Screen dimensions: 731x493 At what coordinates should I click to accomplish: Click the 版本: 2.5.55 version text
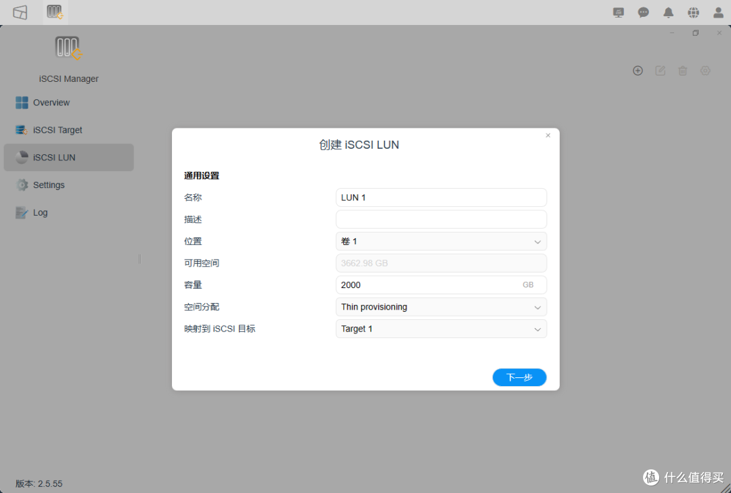click(39, 484)
